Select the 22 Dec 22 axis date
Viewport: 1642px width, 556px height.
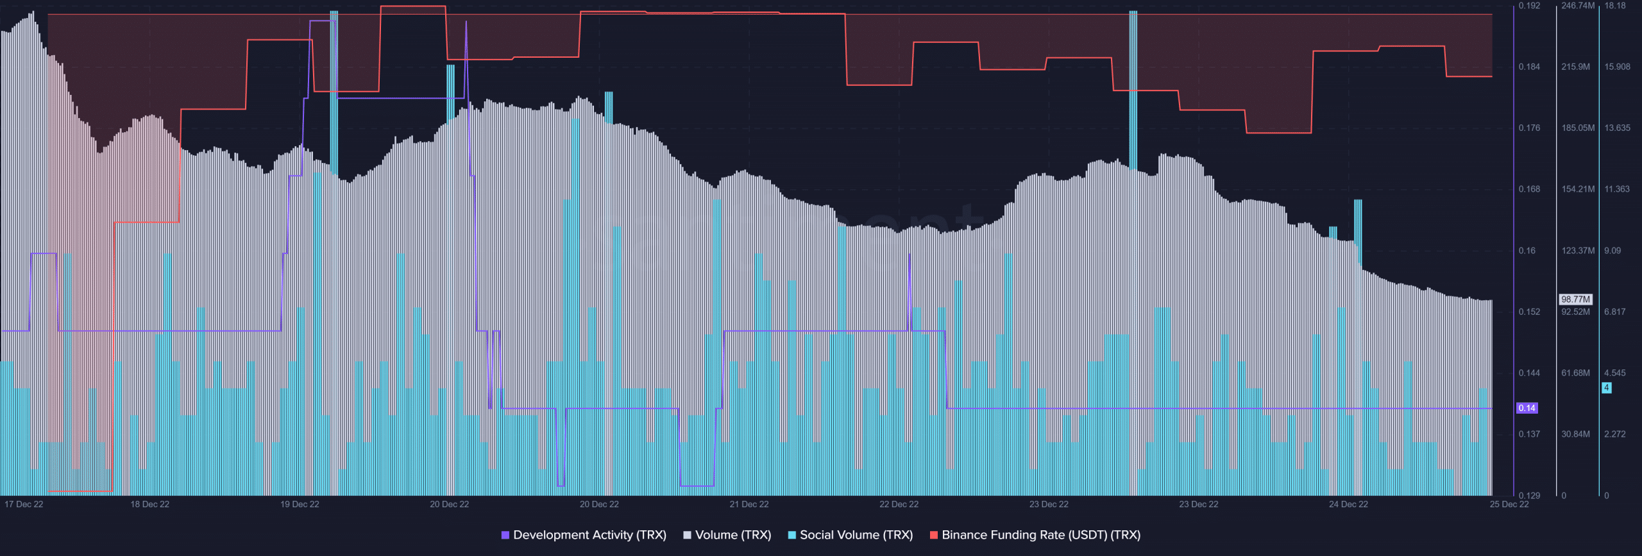(x=899, y=504)
